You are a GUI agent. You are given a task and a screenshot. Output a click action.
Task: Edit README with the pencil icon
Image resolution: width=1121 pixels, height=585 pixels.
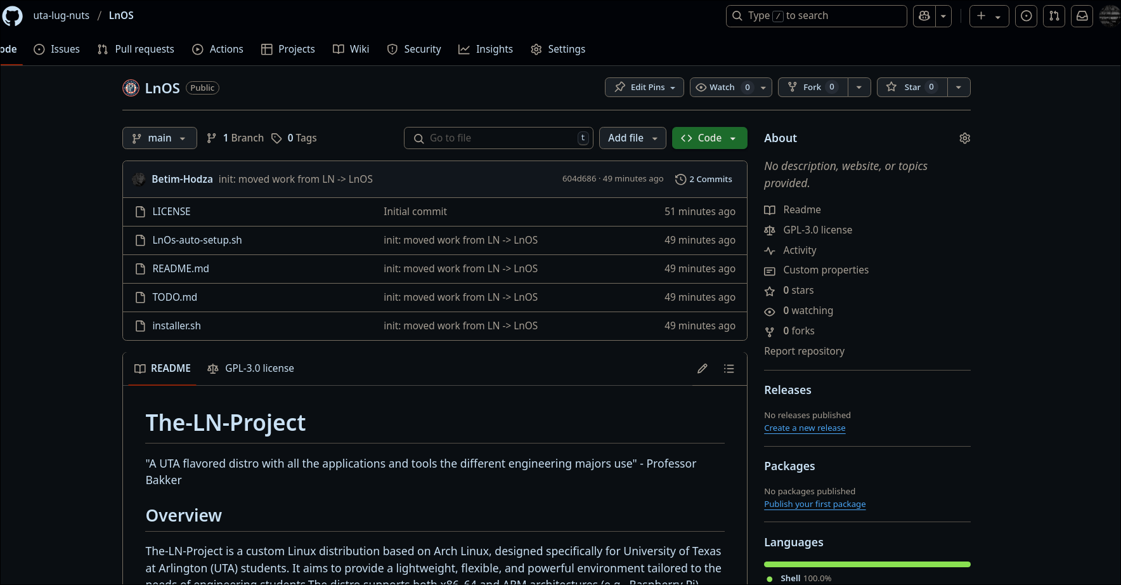click(x=703, y=369)
